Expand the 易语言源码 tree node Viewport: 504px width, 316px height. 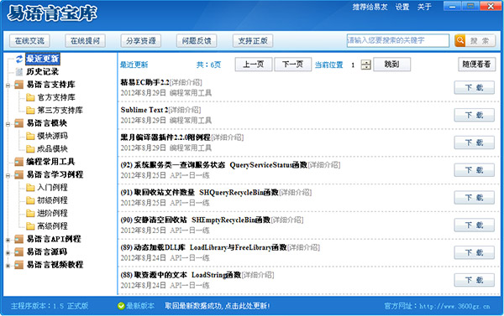(8, 253)
